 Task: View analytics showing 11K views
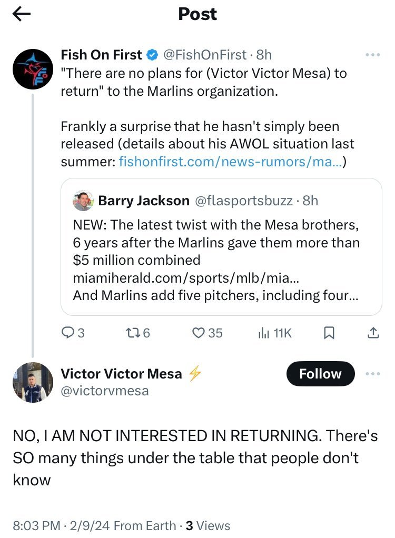pos(274,333)
